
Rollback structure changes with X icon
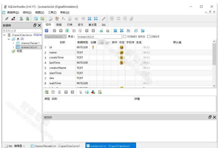61,31
